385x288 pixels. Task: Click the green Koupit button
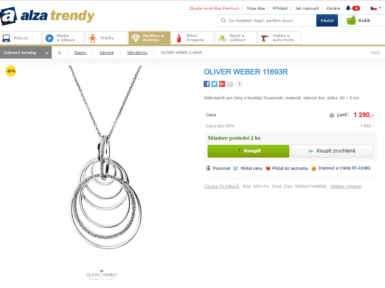248,151
